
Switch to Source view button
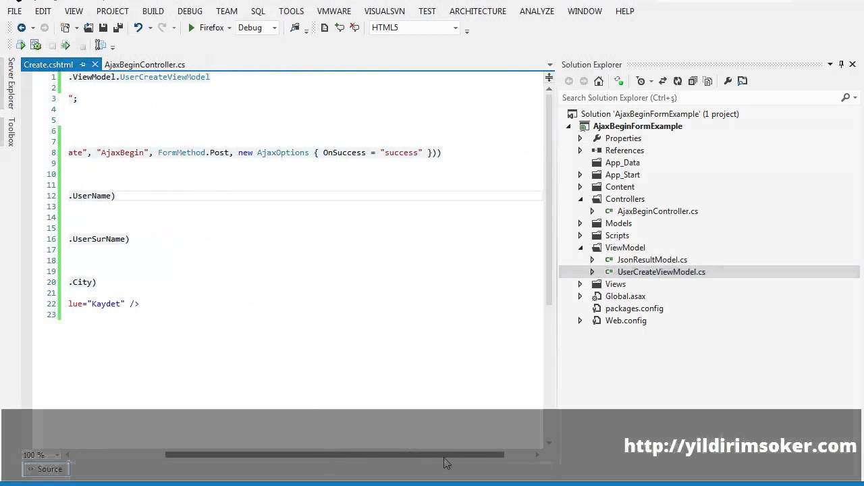(x=46, y=469)
